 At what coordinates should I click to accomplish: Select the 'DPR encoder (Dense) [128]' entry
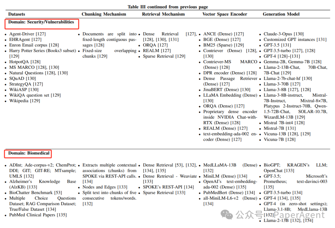tap(230, 73)
